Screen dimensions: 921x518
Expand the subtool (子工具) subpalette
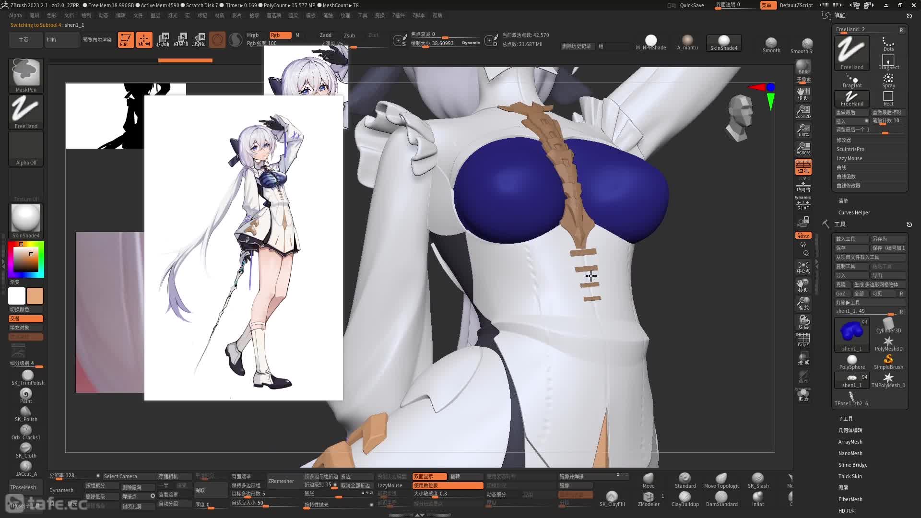[x=846, y=419]
